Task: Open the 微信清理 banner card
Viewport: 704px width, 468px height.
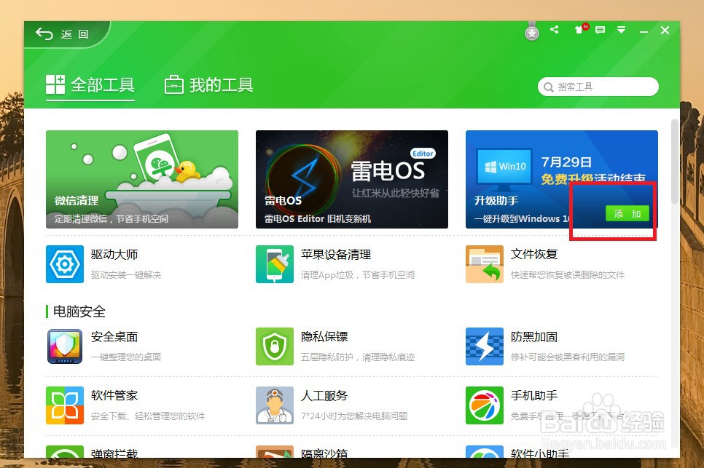Action: pos(142,179)
